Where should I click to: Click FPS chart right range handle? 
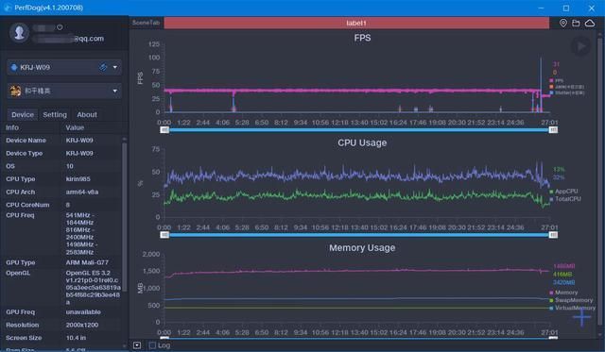tap(553, 130)
